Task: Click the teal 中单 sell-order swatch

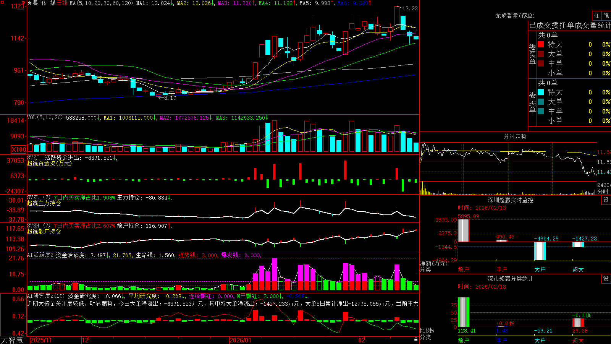Action: tap(541, 111)
